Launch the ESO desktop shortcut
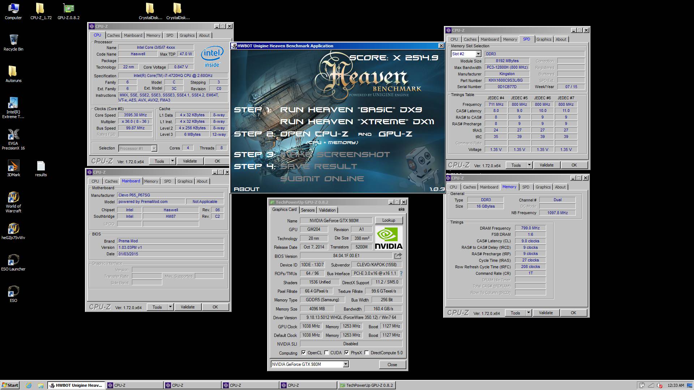694x390 pixels. click(x=13, y=294)
